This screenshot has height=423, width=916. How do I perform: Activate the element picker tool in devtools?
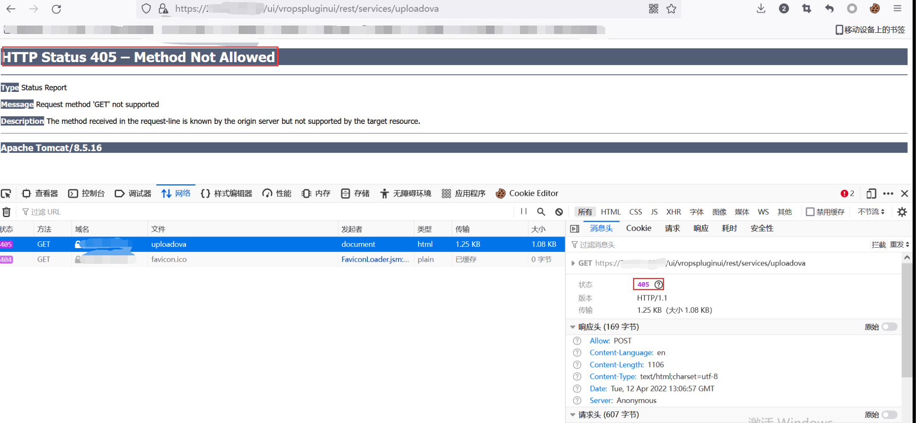pos(6,194)
